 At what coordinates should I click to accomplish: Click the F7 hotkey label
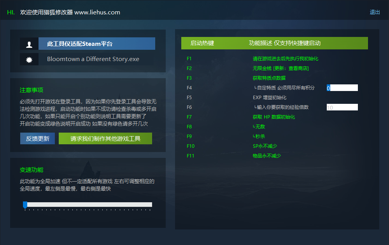coord(189,117)
